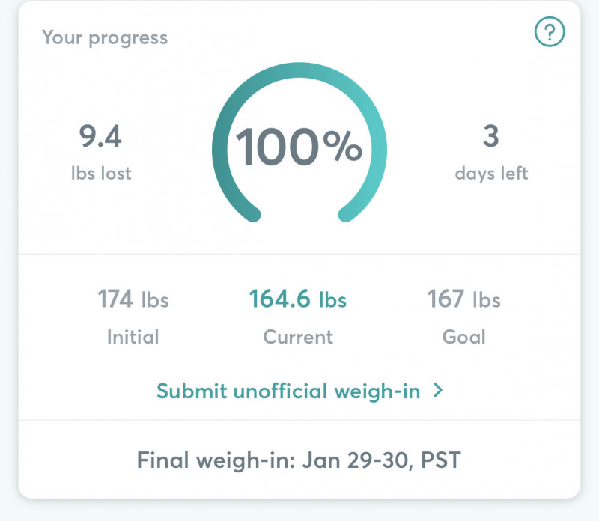Click the 100% progress percentage text
Screen dimensions: 599x521
[x=299, y=147]
